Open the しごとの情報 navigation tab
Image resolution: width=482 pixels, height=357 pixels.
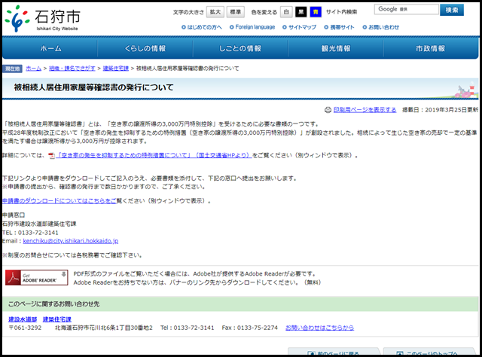[240, 48]
